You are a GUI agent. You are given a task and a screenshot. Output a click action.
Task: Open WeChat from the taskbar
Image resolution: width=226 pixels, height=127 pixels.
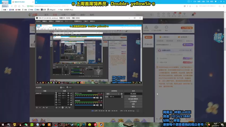26,125
